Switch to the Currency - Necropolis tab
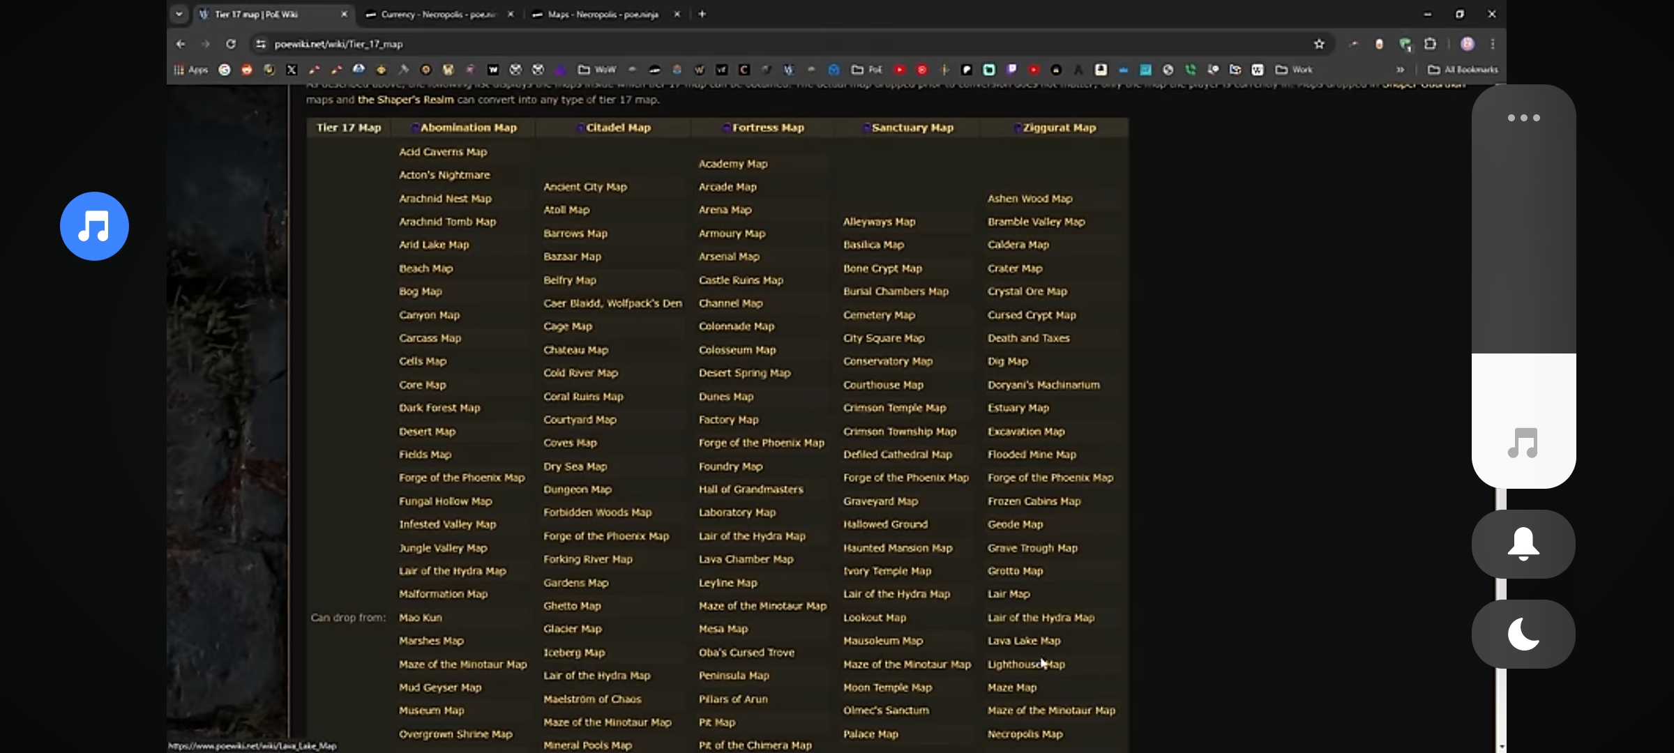 [437, 14]
